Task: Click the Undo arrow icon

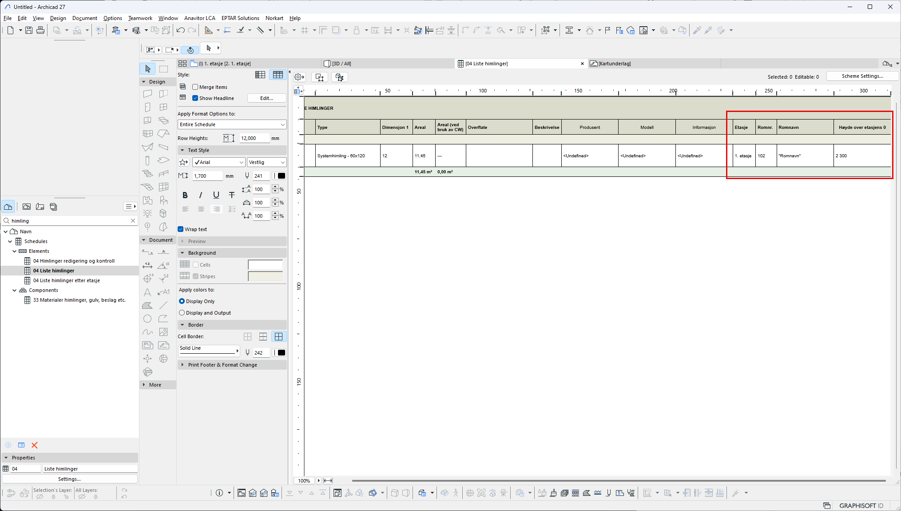Action: point(180,30)
